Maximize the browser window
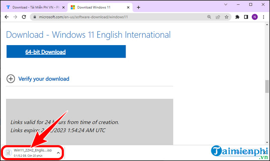Image resolution: width=270 pixels, height=161 pixels. click(251, 4)
